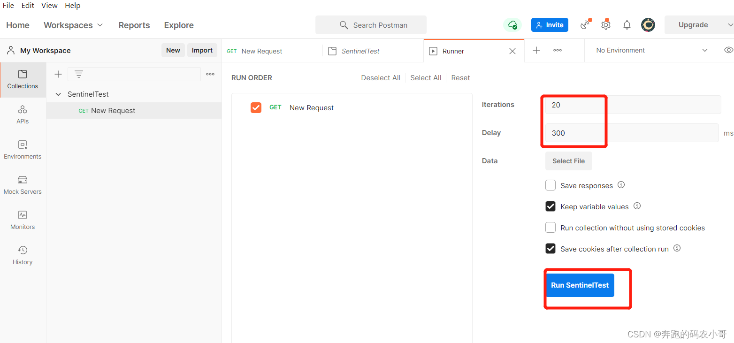Viewport: 734px width, 343px height.
Task: Click the Run SentinelTest button
Action: (580, 285)
